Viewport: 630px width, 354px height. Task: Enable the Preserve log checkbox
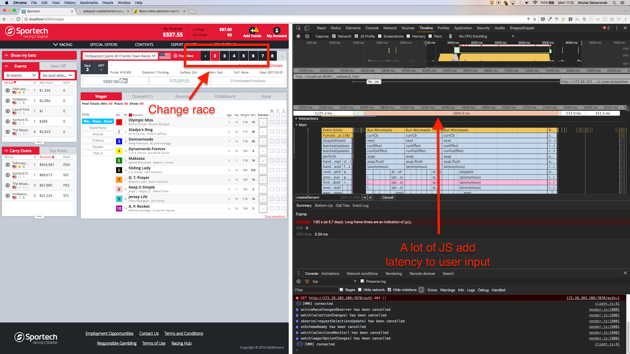click(x=362, y=281)
